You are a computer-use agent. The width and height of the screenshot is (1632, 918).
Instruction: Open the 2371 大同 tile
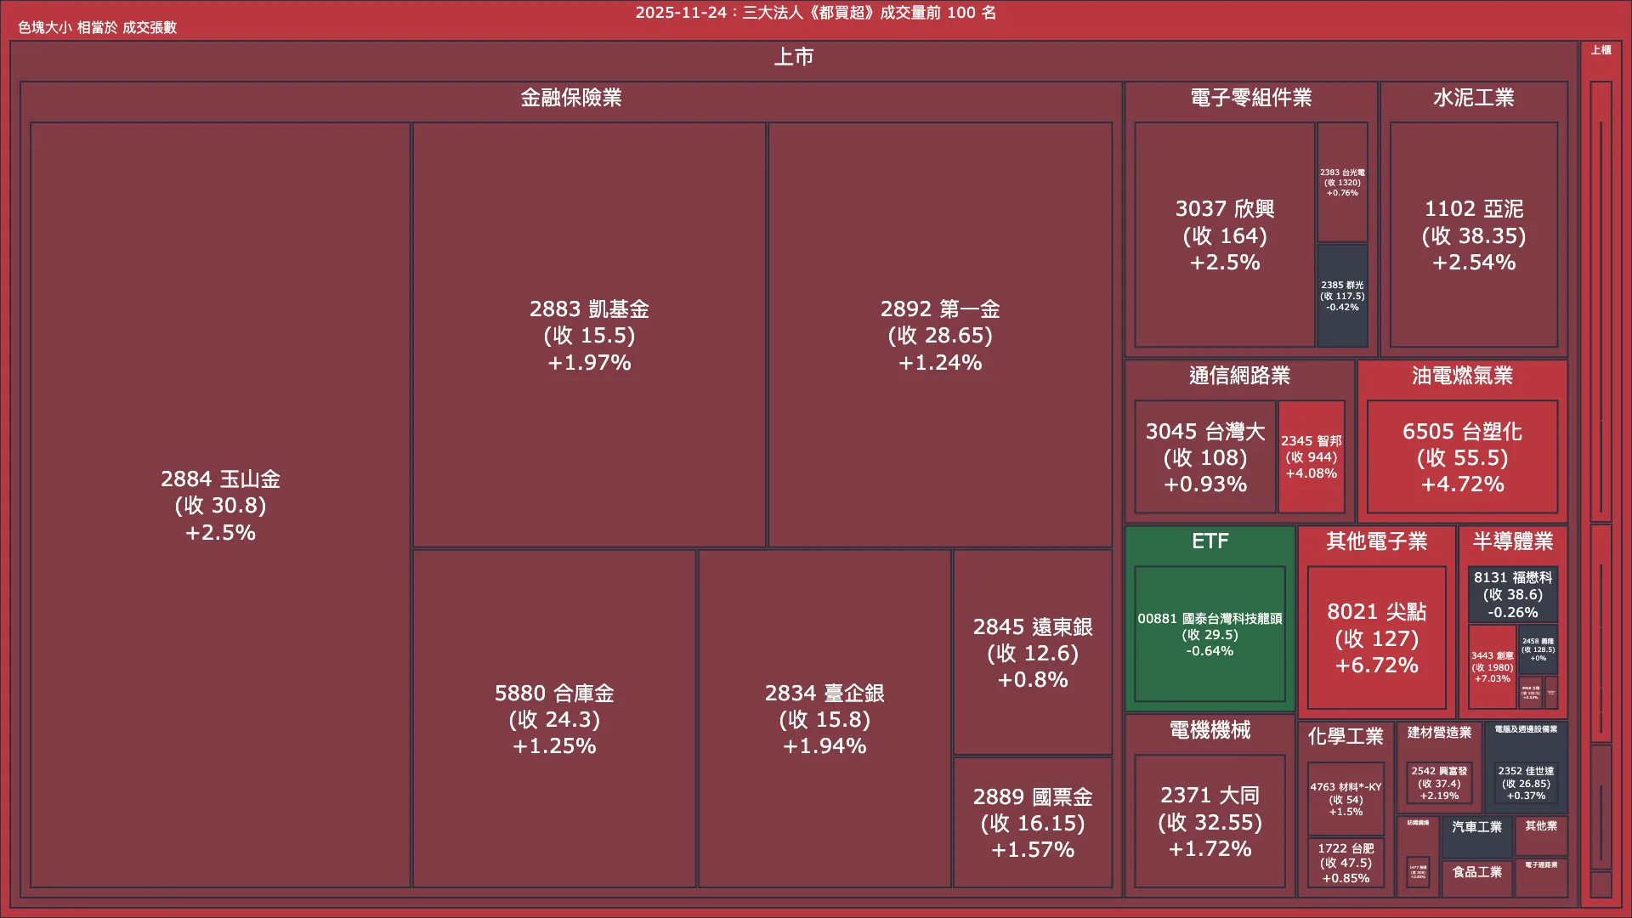pyautogui.click(x=1209, y=820)
